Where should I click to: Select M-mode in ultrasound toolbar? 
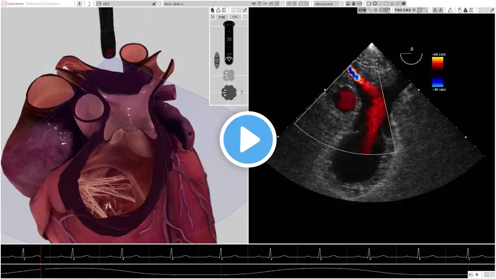414,10
